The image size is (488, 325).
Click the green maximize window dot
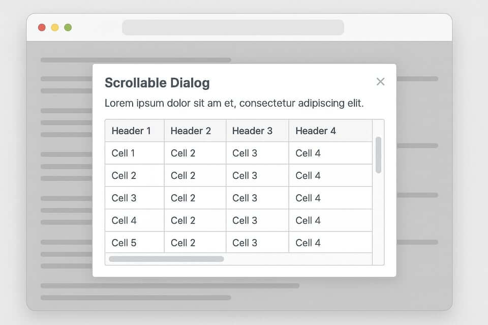tap(68, 27)
